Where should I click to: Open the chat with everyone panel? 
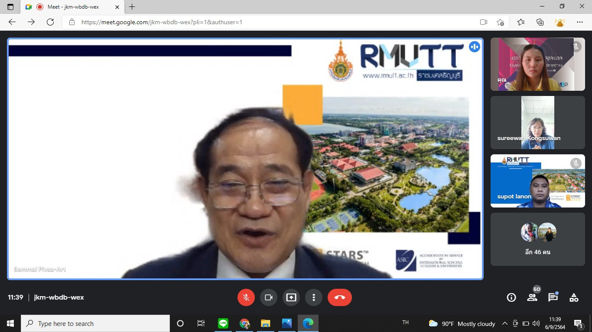553,297
